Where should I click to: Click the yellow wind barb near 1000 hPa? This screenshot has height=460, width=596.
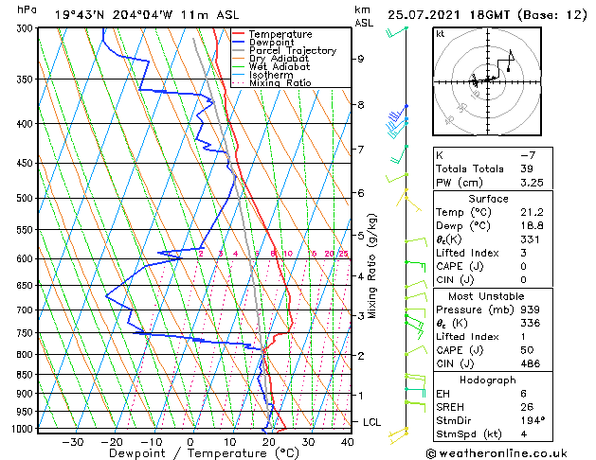point(398,435)
